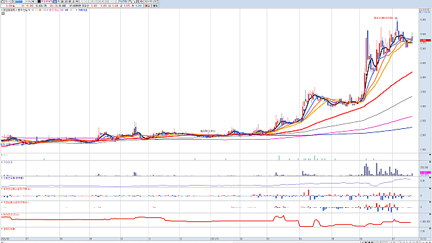
Task: Close the purple line indicator panel at right edge
Action: pyautogui.click(x=430, y=178)
